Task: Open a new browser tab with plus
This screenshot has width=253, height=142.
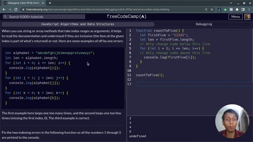Action: pyautogui.click(x=50, y=3)
